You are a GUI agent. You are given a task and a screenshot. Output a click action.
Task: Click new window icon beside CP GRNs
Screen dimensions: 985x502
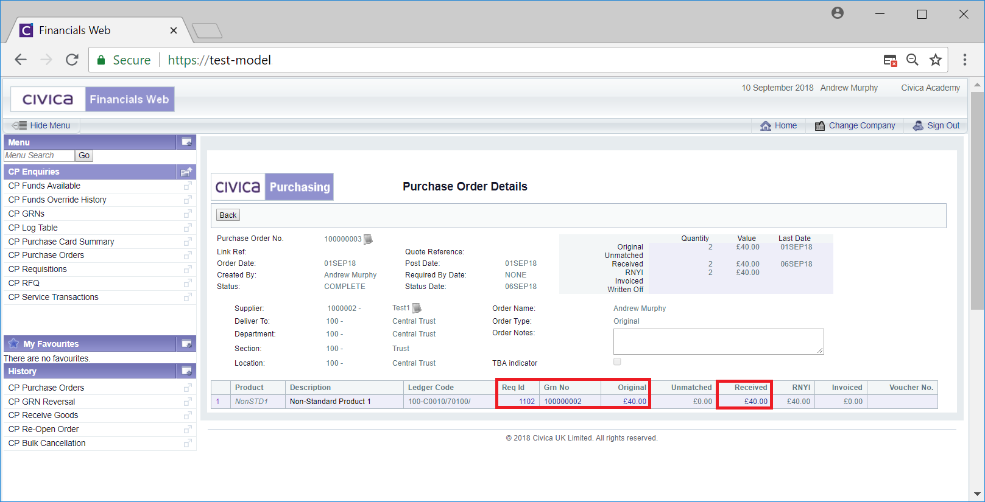(188, 214)
